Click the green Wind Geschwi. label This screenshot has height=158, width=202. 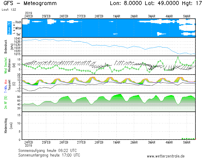click(6, 65)
